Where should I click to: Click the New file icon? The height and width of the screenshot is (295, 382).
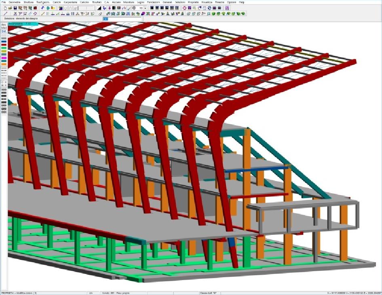click(x=5, y=8)
